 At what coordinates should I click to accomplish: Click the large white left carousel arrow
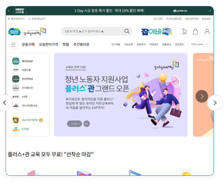pyautogui.click(x=5, y=103)
